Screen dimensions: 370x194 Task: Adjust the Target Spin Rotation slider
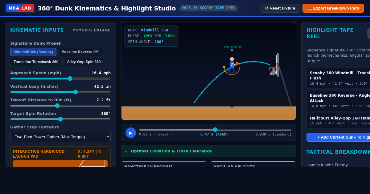[x=60, y=119]
